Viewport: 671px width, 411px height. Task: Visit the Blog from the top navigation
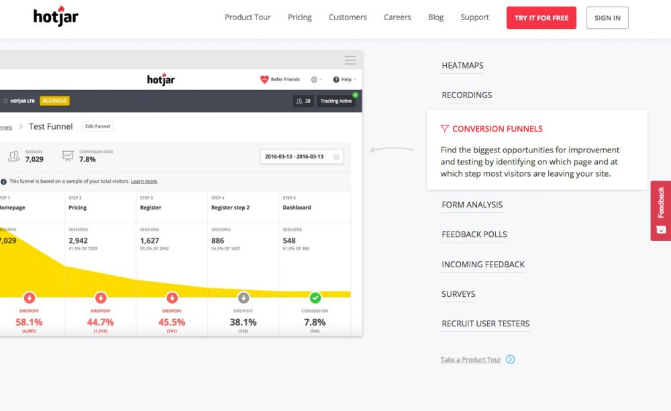click(435, 17)
